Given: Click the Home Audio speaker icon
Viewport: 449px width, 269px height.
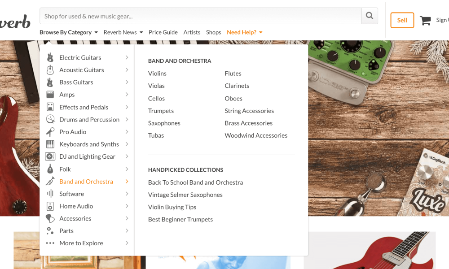Looking at the screenshot, I should pos(50,206).
